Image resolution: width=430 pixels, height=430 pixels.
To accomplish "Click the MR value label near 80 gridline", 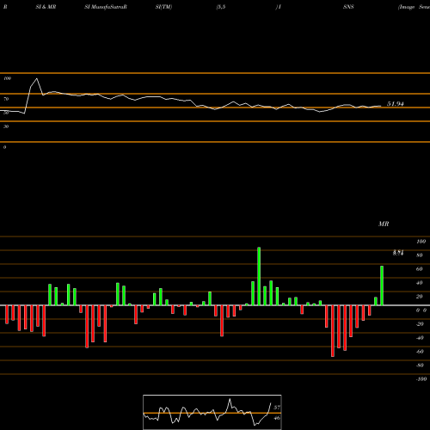I will (398, 253).
